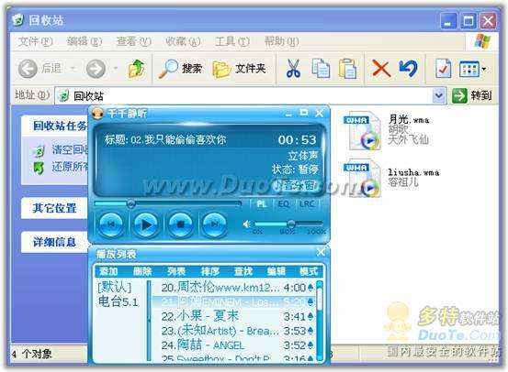
Task: Click the red delete X toolbar icon
Action: coord(381,69)
